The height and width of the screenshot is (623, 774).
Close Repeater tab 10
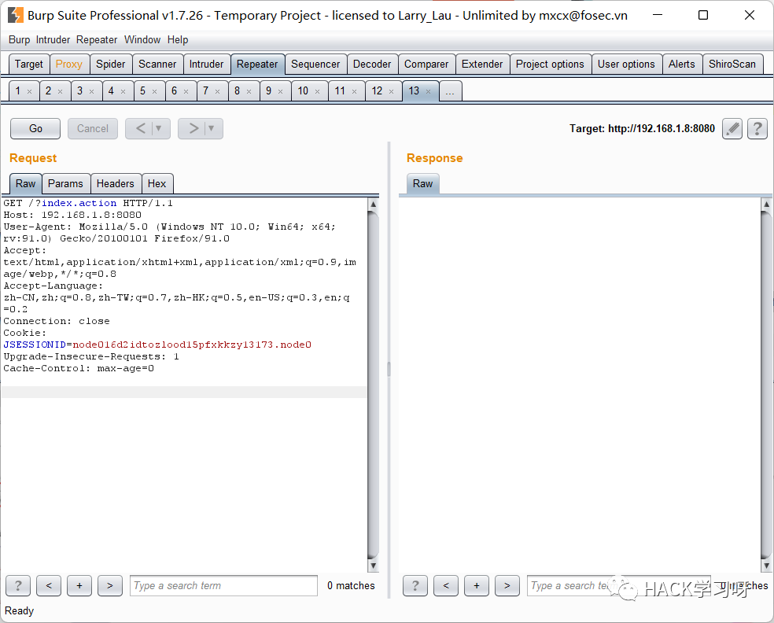pyautogui.click(x=318, y=91)
